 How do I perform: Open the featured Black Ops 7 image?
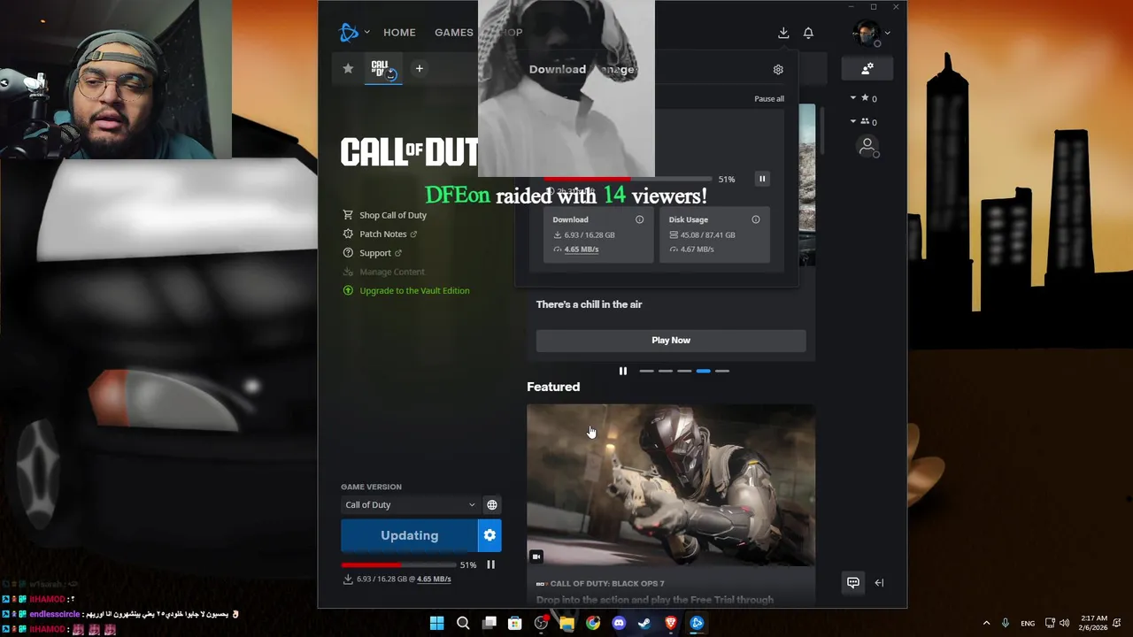click(x=671, y=485)
